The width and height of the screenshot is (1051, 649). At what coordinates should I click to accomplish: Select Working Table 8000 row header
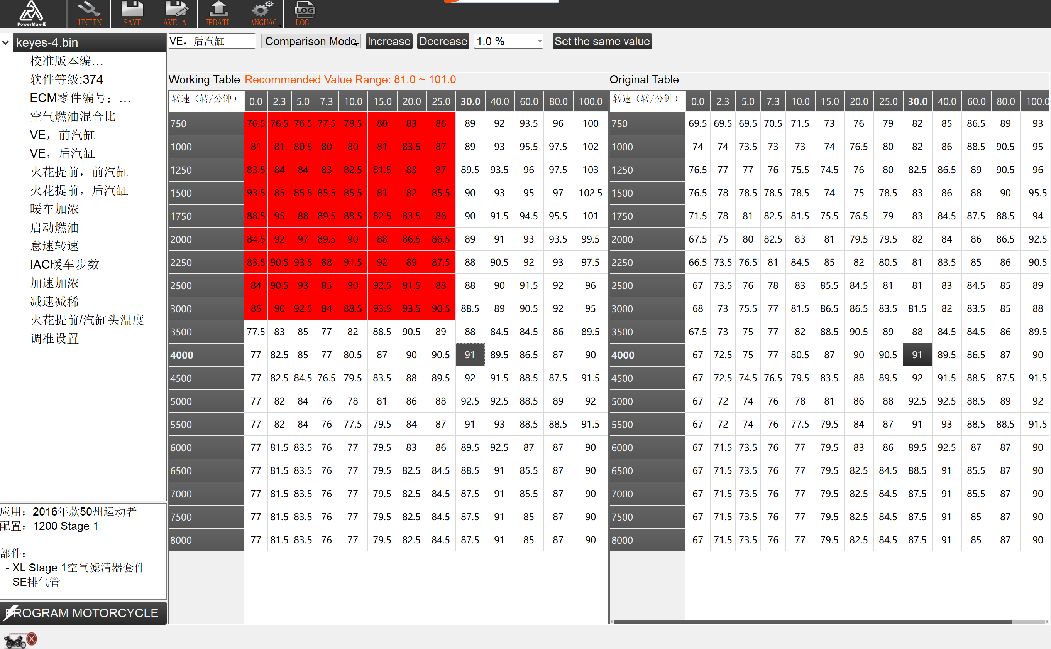(206, 540)
